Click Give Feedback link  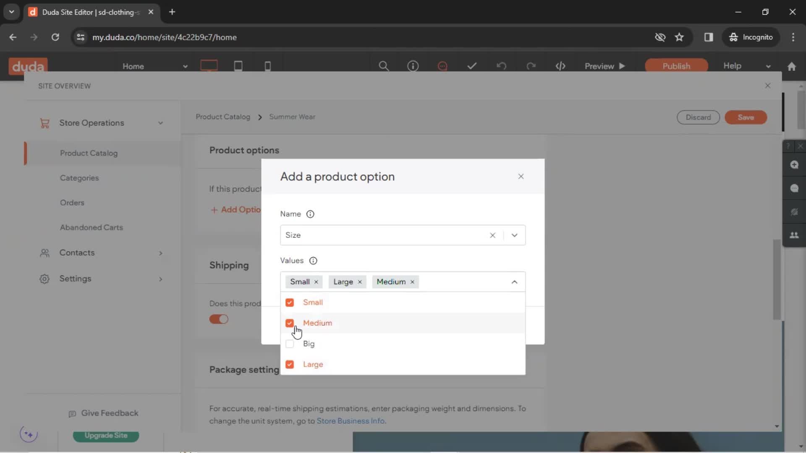coord(104,414)
